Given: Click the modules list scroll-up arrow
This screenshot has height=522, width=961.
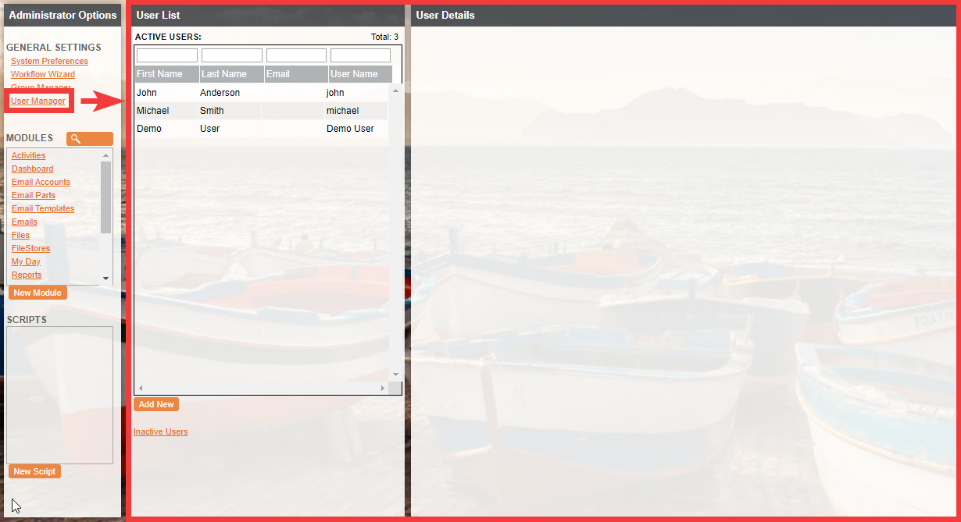Looking at the screenshot, I should [x=106, y=154].
